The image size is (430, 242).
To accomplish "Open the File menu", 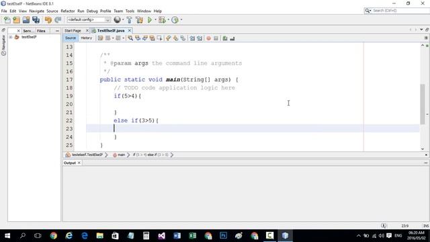I will point(4,11).
